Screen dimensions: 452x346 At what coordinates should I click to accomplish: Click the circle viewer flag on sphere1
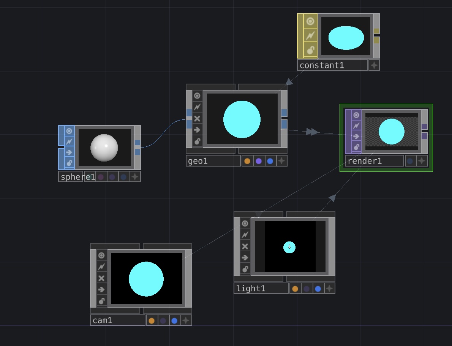(x=69, y=131)
